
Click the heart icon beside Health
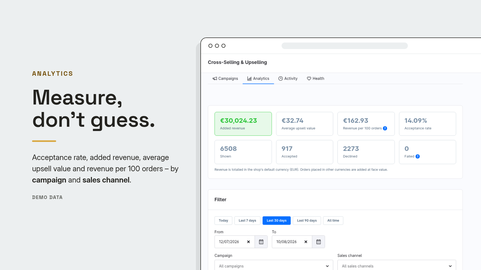click(x=309, y=78)
